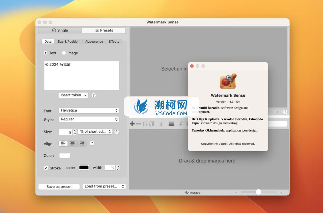Screen dimensions: 323x213
Task: Open help next to Insert token
Action: coord(94,95)
